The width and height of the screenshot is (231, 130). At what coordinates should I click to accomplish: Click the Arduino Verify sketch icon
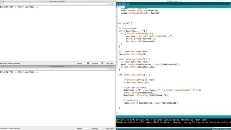coord(117,4)
